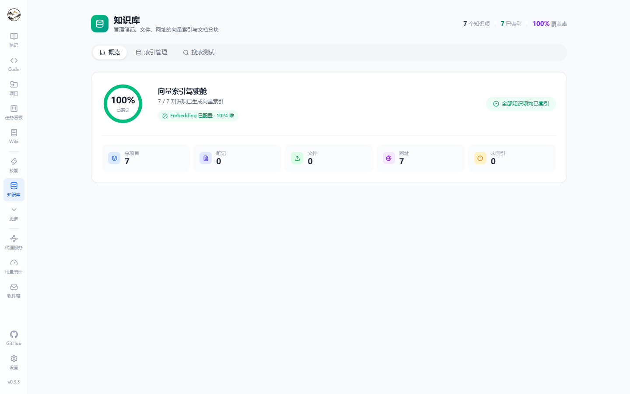
Task: Click the 网址 stat card globe icon
Action: point(389,158)
